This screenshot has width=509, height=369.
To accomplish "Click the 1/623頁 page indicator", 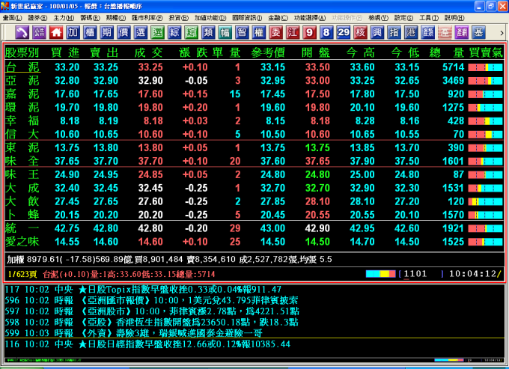I will click(22, 274).
